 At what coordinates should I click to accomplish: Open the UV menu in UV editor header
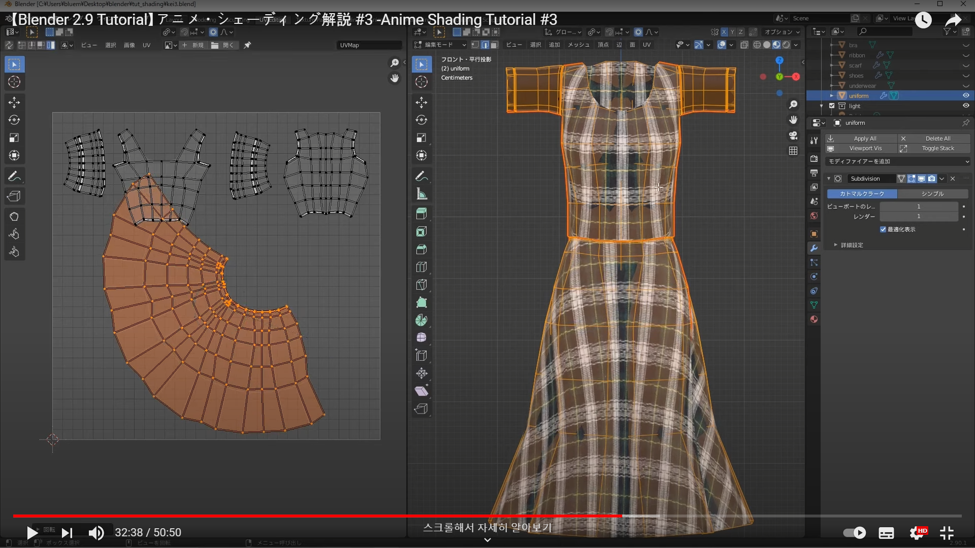click(146, 45)
